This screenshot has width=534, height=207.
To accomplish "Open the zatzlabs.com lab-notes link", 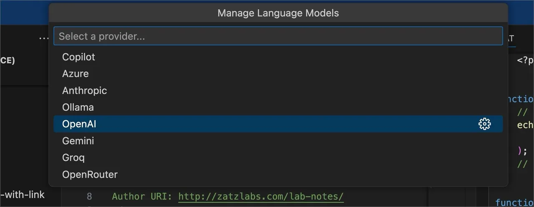I will pyautogui.click(x=261, y=196).
